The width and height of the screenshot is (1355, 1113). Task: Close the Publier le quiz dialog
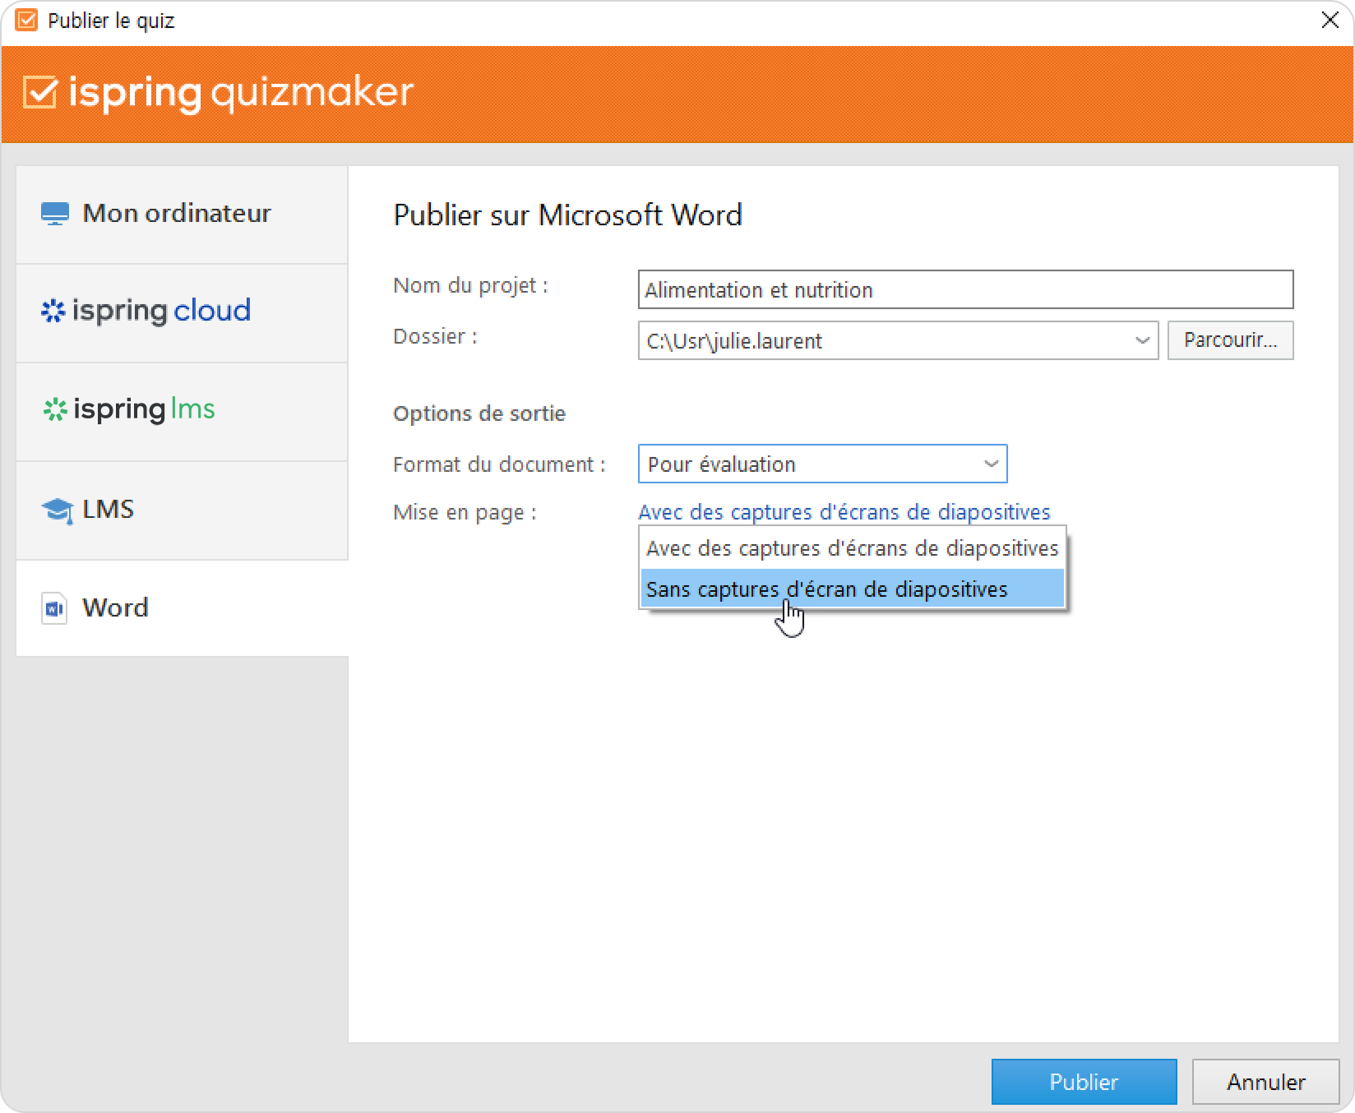click(1330, 21)
